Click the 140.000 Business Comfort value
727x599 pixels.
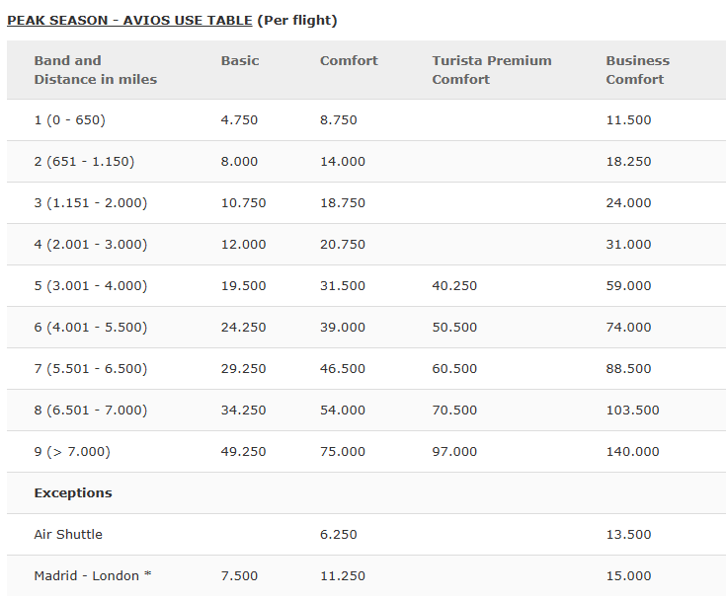(x=632, y=452)
